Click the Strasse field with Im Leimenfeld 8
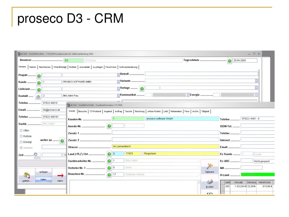 [165, 147]
